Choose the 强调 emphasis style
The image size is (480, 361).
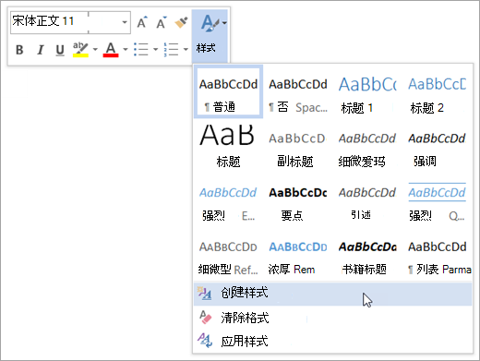tap(437, 146)
